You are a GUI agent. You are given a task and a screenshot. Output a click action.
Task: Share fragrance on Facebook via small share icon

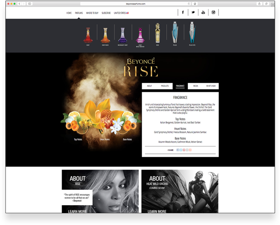click(x=178, y=150)
